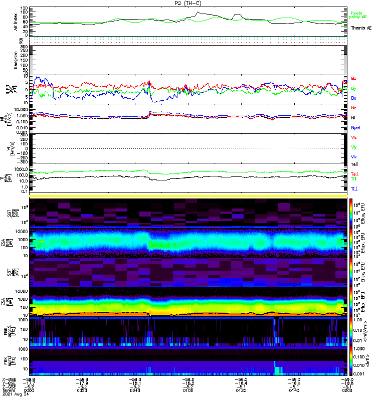Screen dimensions: 376x401
Task: Click the AE Index axis label
Action: (x=16, y=22)
